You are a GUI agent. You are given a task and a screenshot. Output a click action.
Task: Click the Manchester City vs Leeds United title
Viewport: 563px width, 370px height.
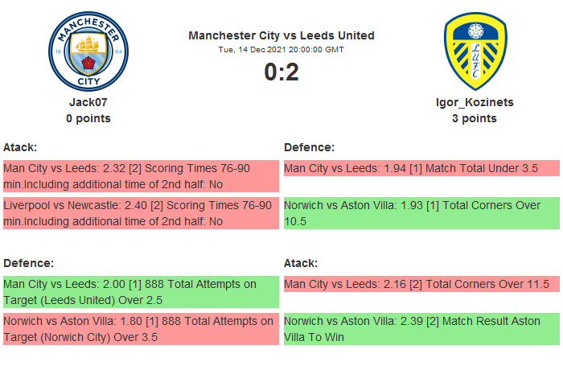281,35
